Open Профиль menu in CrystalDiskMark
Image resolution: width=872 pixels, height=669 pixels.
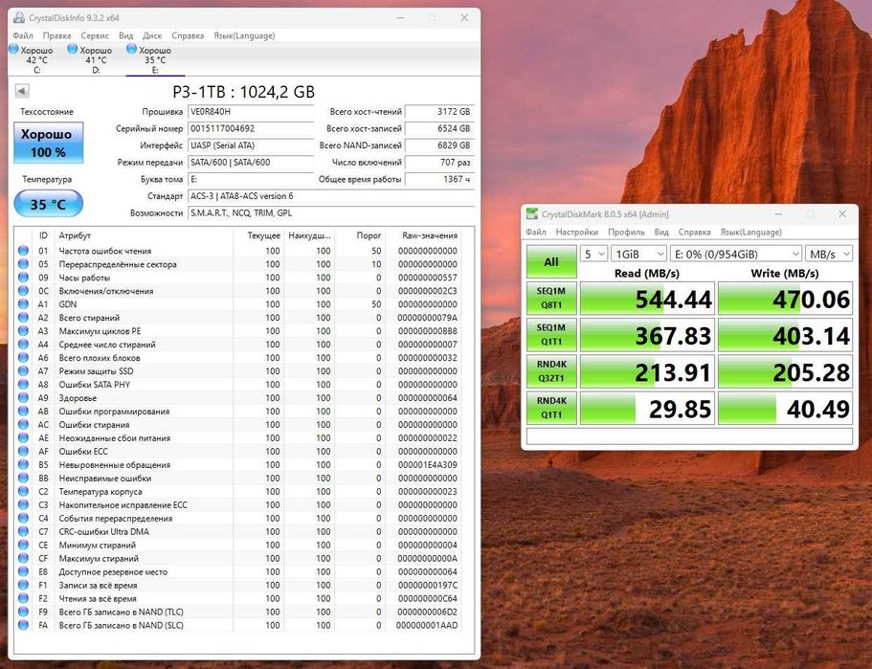(x=626, y=232)
